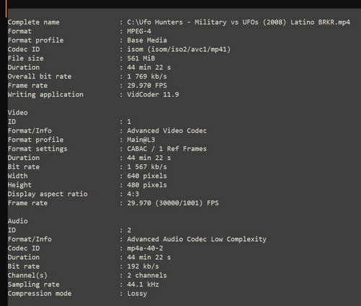Click the VidCoder 11.9 writing application value
Viewport: 361px width, 306px height.
pyautogui.click(x=153, y=94)
